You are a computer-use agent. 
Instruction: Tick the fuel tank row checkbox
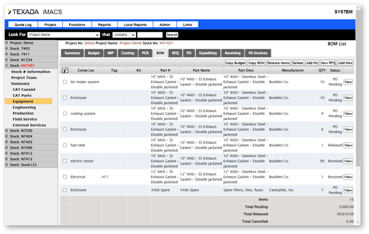click(65, 145)
